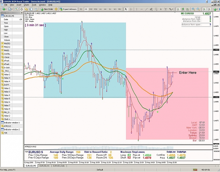Expand the indicators list dropdown arrow

click(217, 9)
